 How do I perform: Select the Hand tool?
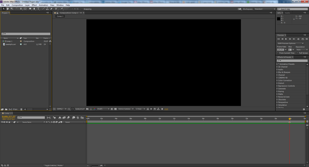(8, 9)
